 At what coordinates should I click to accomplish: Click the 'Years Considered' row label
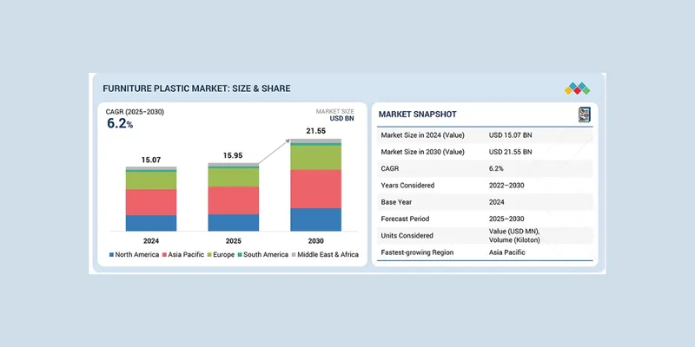407,186
